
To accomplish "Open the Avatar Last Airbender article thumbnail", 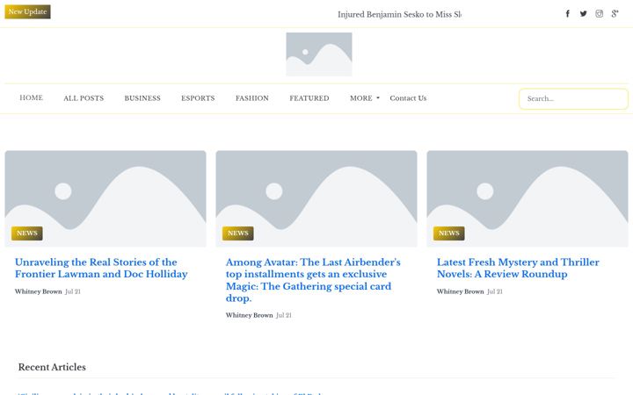I will point(316,198).
